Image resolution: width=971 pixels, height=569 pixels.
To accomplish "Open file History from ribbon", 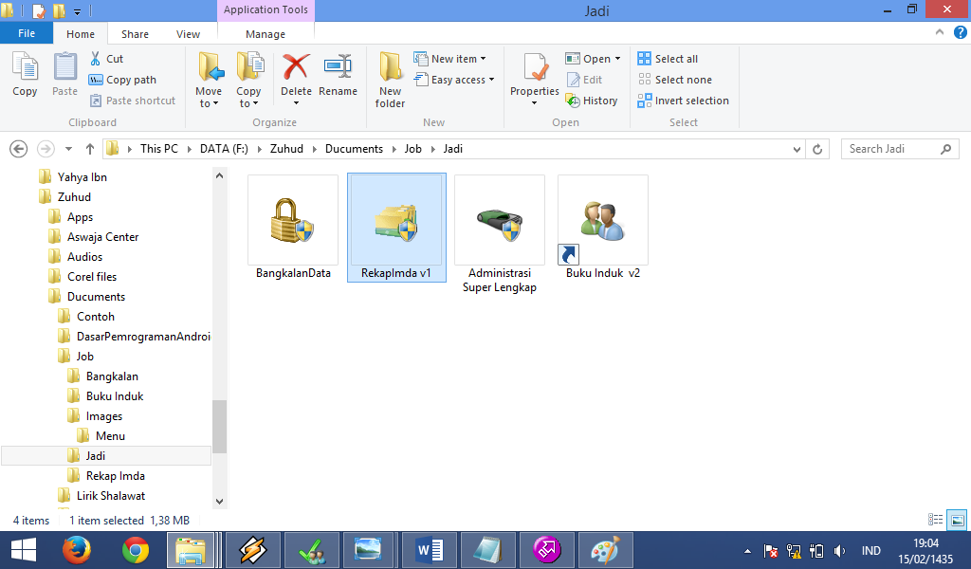I will (592, 101).
